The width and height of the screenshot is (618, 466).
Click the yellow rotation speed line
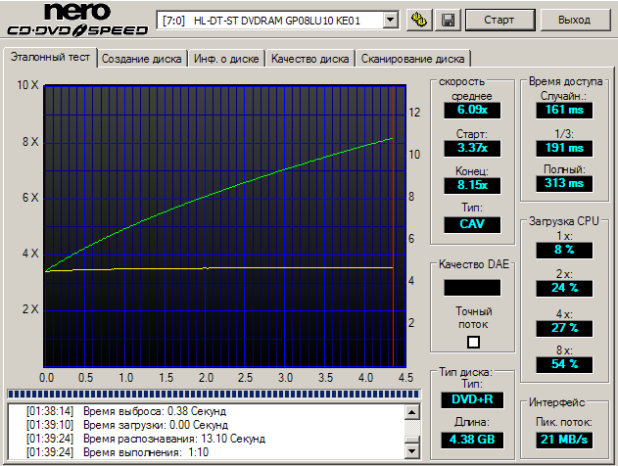tap(220, 268)
